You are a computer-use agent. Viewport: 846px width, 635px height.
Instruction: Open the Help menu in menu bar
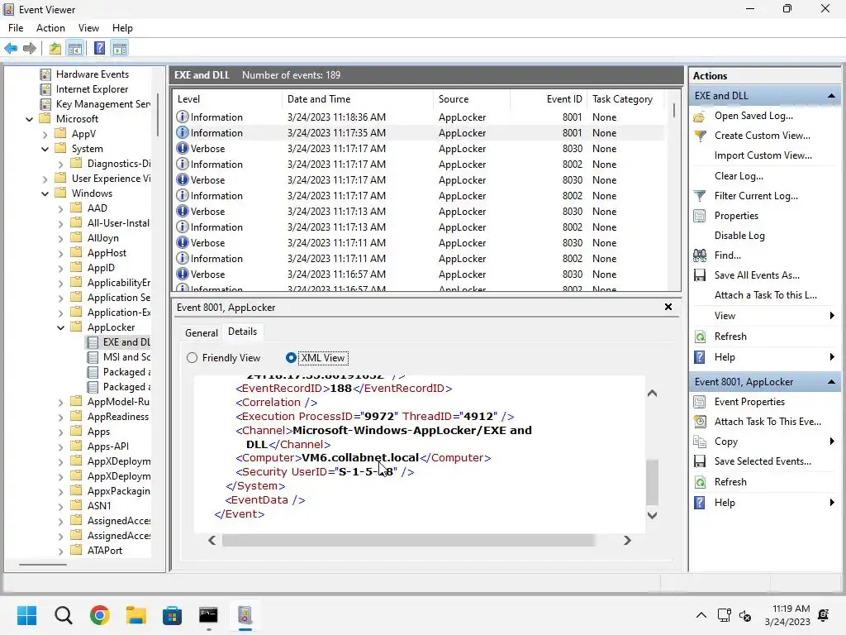click(122, 28)
